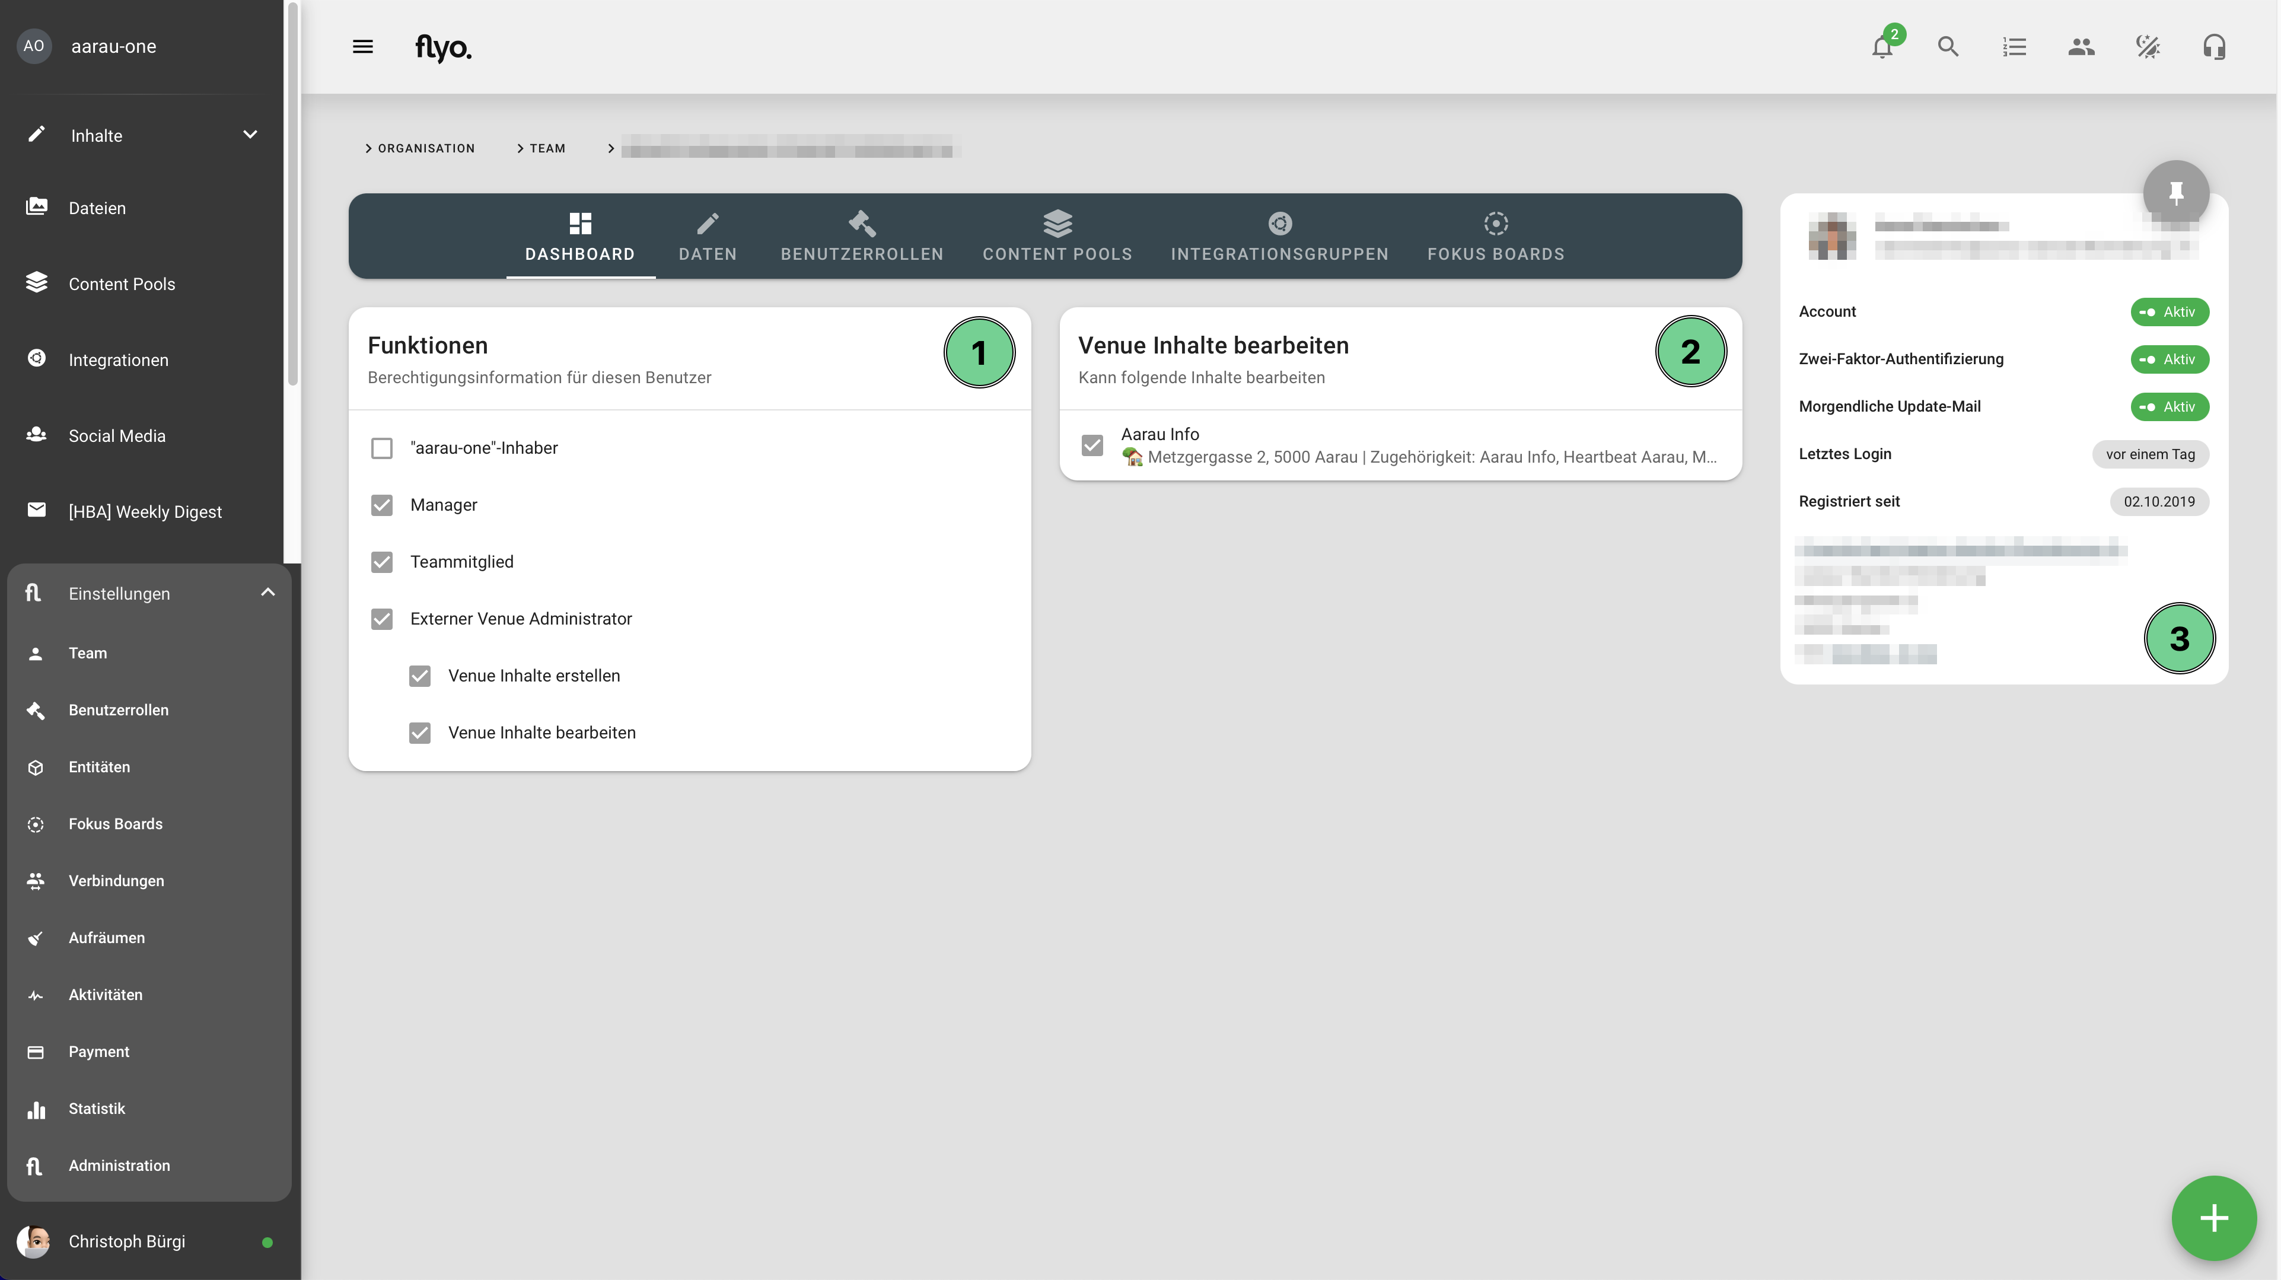Click the magic wand icon in header
Viewport: 2281px width, 1280px height.
pos(2148,47)
